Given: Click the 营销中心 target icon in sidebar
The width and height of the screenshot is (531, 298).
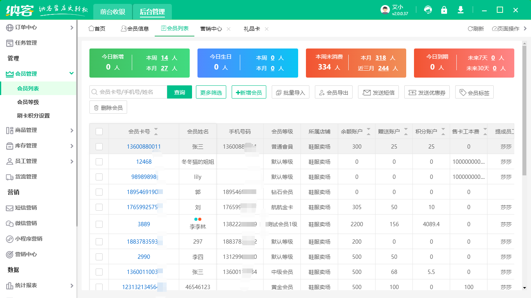Looking at the screenshot, I should tap(10, 255).
